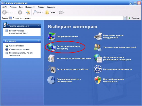This screenshot has height=106, width=142.
Task: Open the Справка menu
Action: [x=51, y=7]
